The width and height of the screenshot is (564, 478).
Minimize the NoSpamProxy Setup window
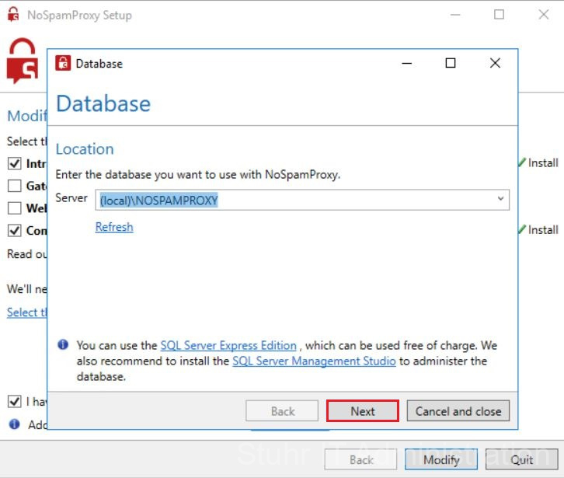(455, 15)
